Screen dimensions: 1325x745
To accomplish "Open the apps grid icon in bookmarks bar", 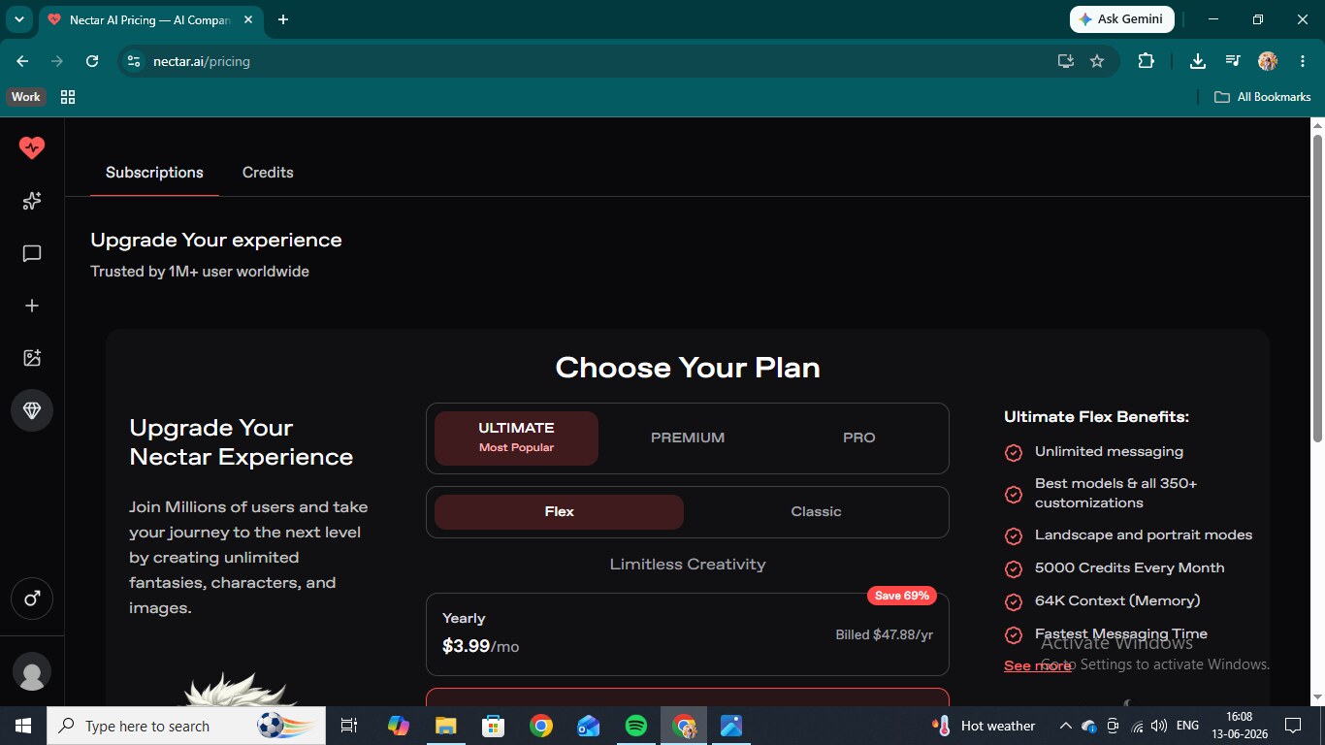I will coord(68,97).
